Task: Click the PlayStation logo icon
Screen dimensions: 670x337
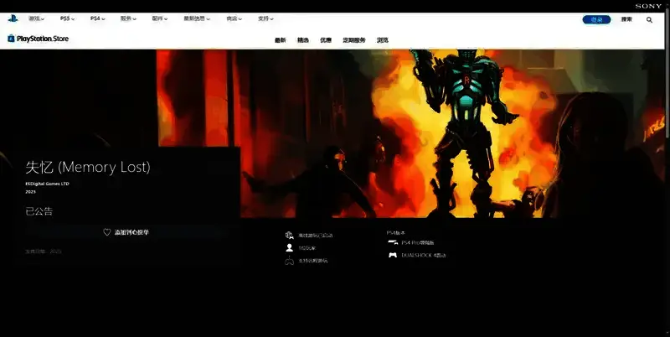Action: 10,18
